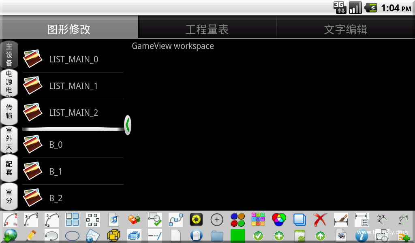Click the four-pane grid layout icon

pyautogui.click(x=72, y=220)
